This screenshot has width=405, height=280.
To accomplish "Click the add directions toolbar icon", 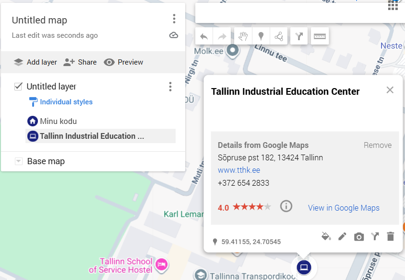I will (x=299, y=36).
